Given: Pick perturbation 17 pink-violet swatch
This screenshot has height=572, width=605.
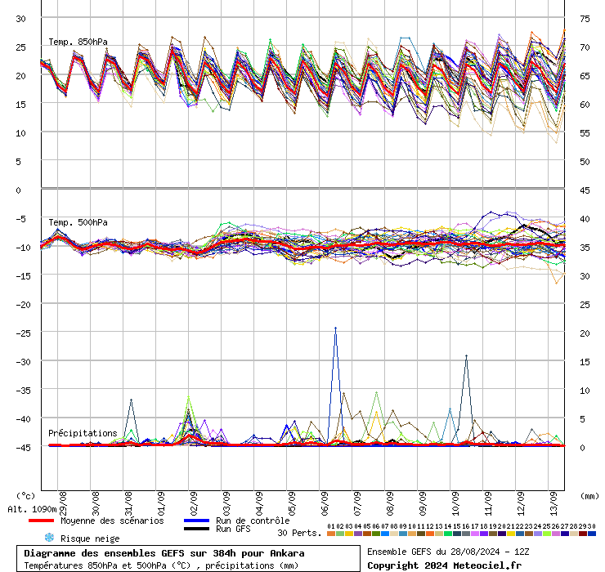Looking at the screenshot, I should point(474,534).
